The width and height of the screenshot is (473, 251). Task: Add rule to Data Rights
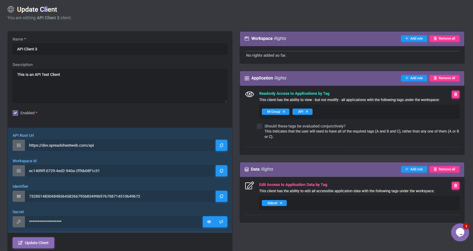[x=414, y=169]
